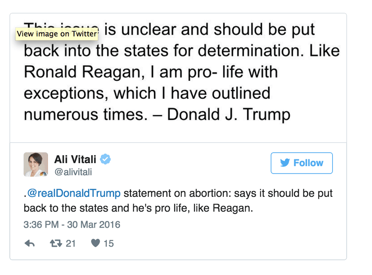Open Ali Vitali's profile photo
The width and height of the screenshot is (372, 275).
click(x=36, y=164)
